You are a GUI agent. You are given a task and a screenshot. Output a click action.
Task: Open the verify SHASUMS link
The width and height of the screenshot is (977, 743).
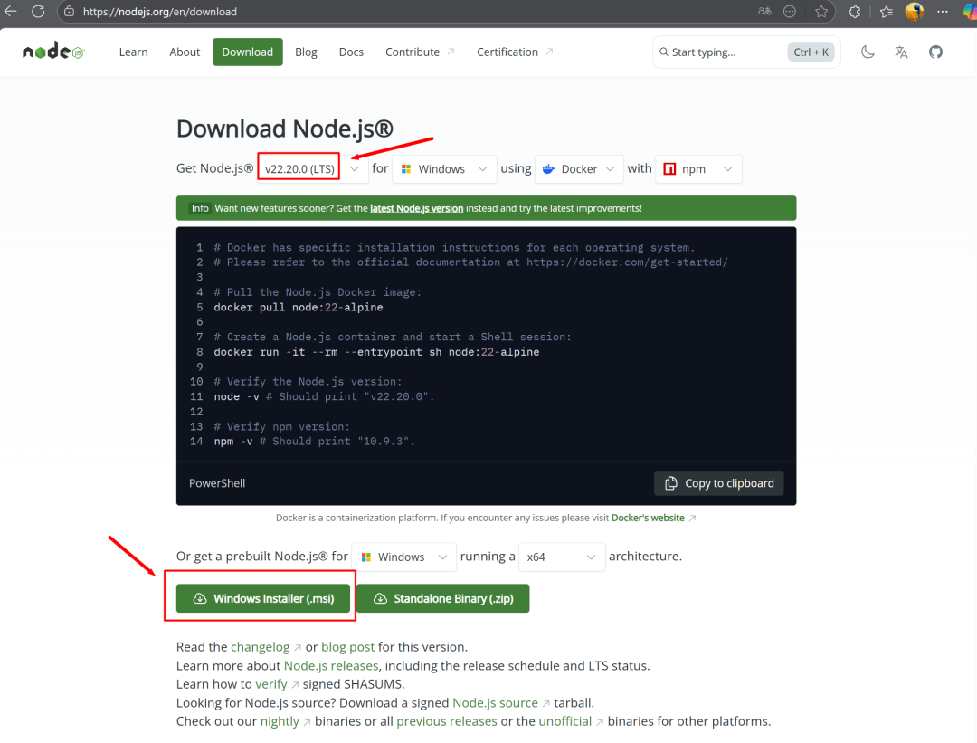[x=271, y=684]
